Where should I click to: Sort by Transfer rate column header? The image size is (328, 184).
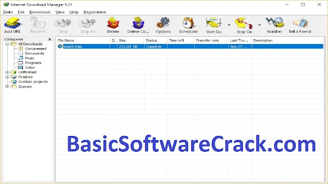(211, 40)
